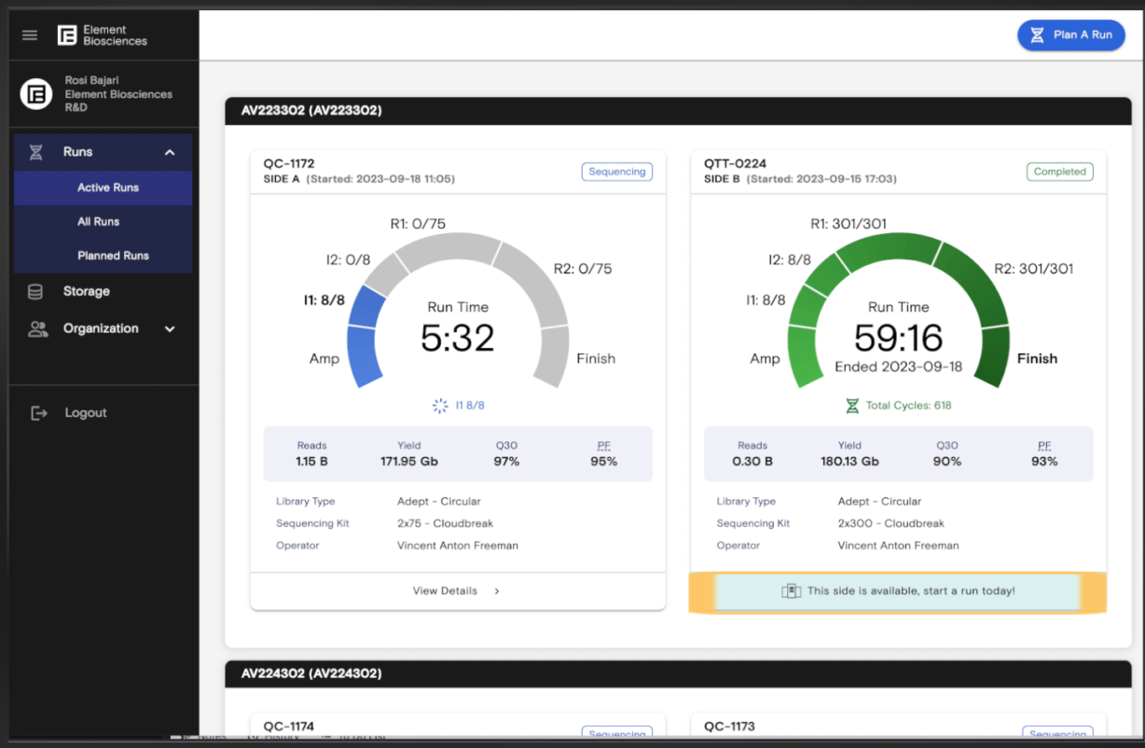
Task: Click the View Details arrow chevron
Action: pyautogui.click(x=497, y=591)
